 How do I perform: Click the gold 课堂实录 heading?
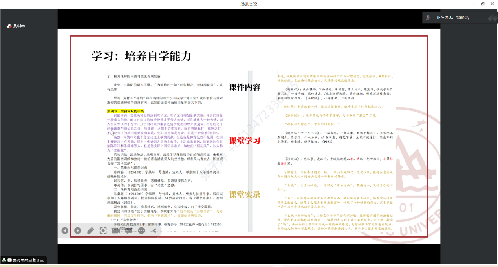(x=245, y=194)
